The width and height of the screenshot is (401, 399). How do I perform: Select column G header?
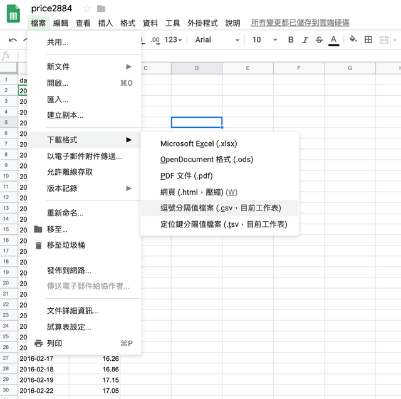(350, 68)
